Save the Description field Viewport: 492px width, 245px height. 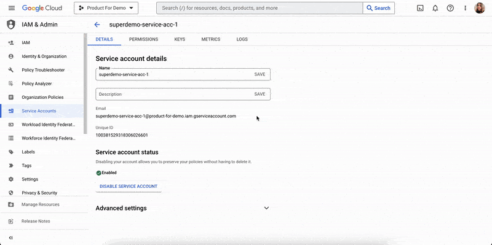pos(260,94)
